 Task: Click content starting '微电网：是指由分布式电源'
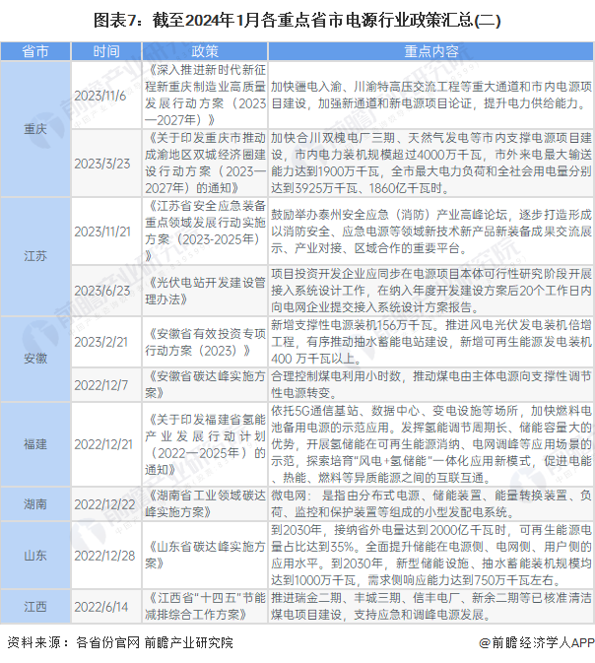[430, 503]
